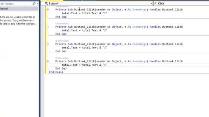
Task: Click EventArgs type in Button9_Click signature
Action: 139,44
